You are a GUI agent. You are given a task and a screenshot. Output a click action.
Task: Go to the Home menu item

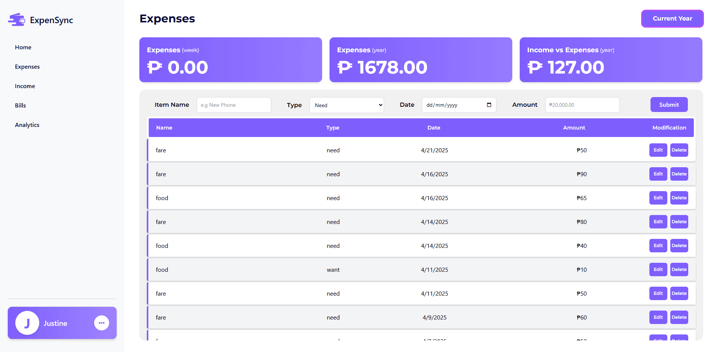tap(23, 47)
